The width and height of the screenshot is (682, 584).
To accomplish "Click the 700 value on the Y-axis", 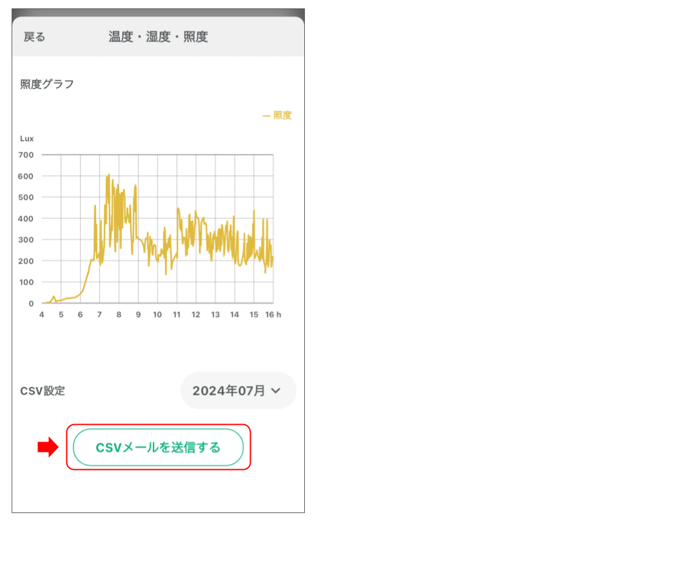I will (24, 155).
